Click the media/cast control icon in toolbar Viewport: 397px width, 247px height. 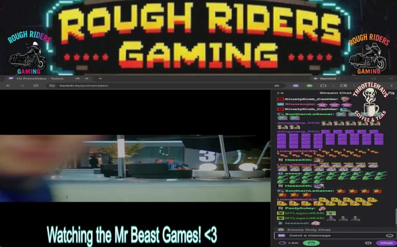click(x=343, y=85)
